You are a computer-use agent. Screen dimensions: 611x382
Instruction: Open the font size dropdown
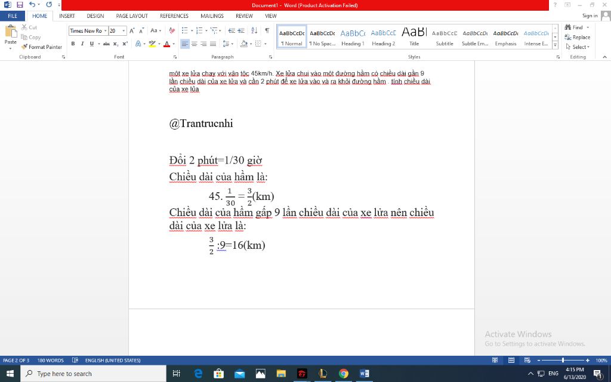(124, 31)
